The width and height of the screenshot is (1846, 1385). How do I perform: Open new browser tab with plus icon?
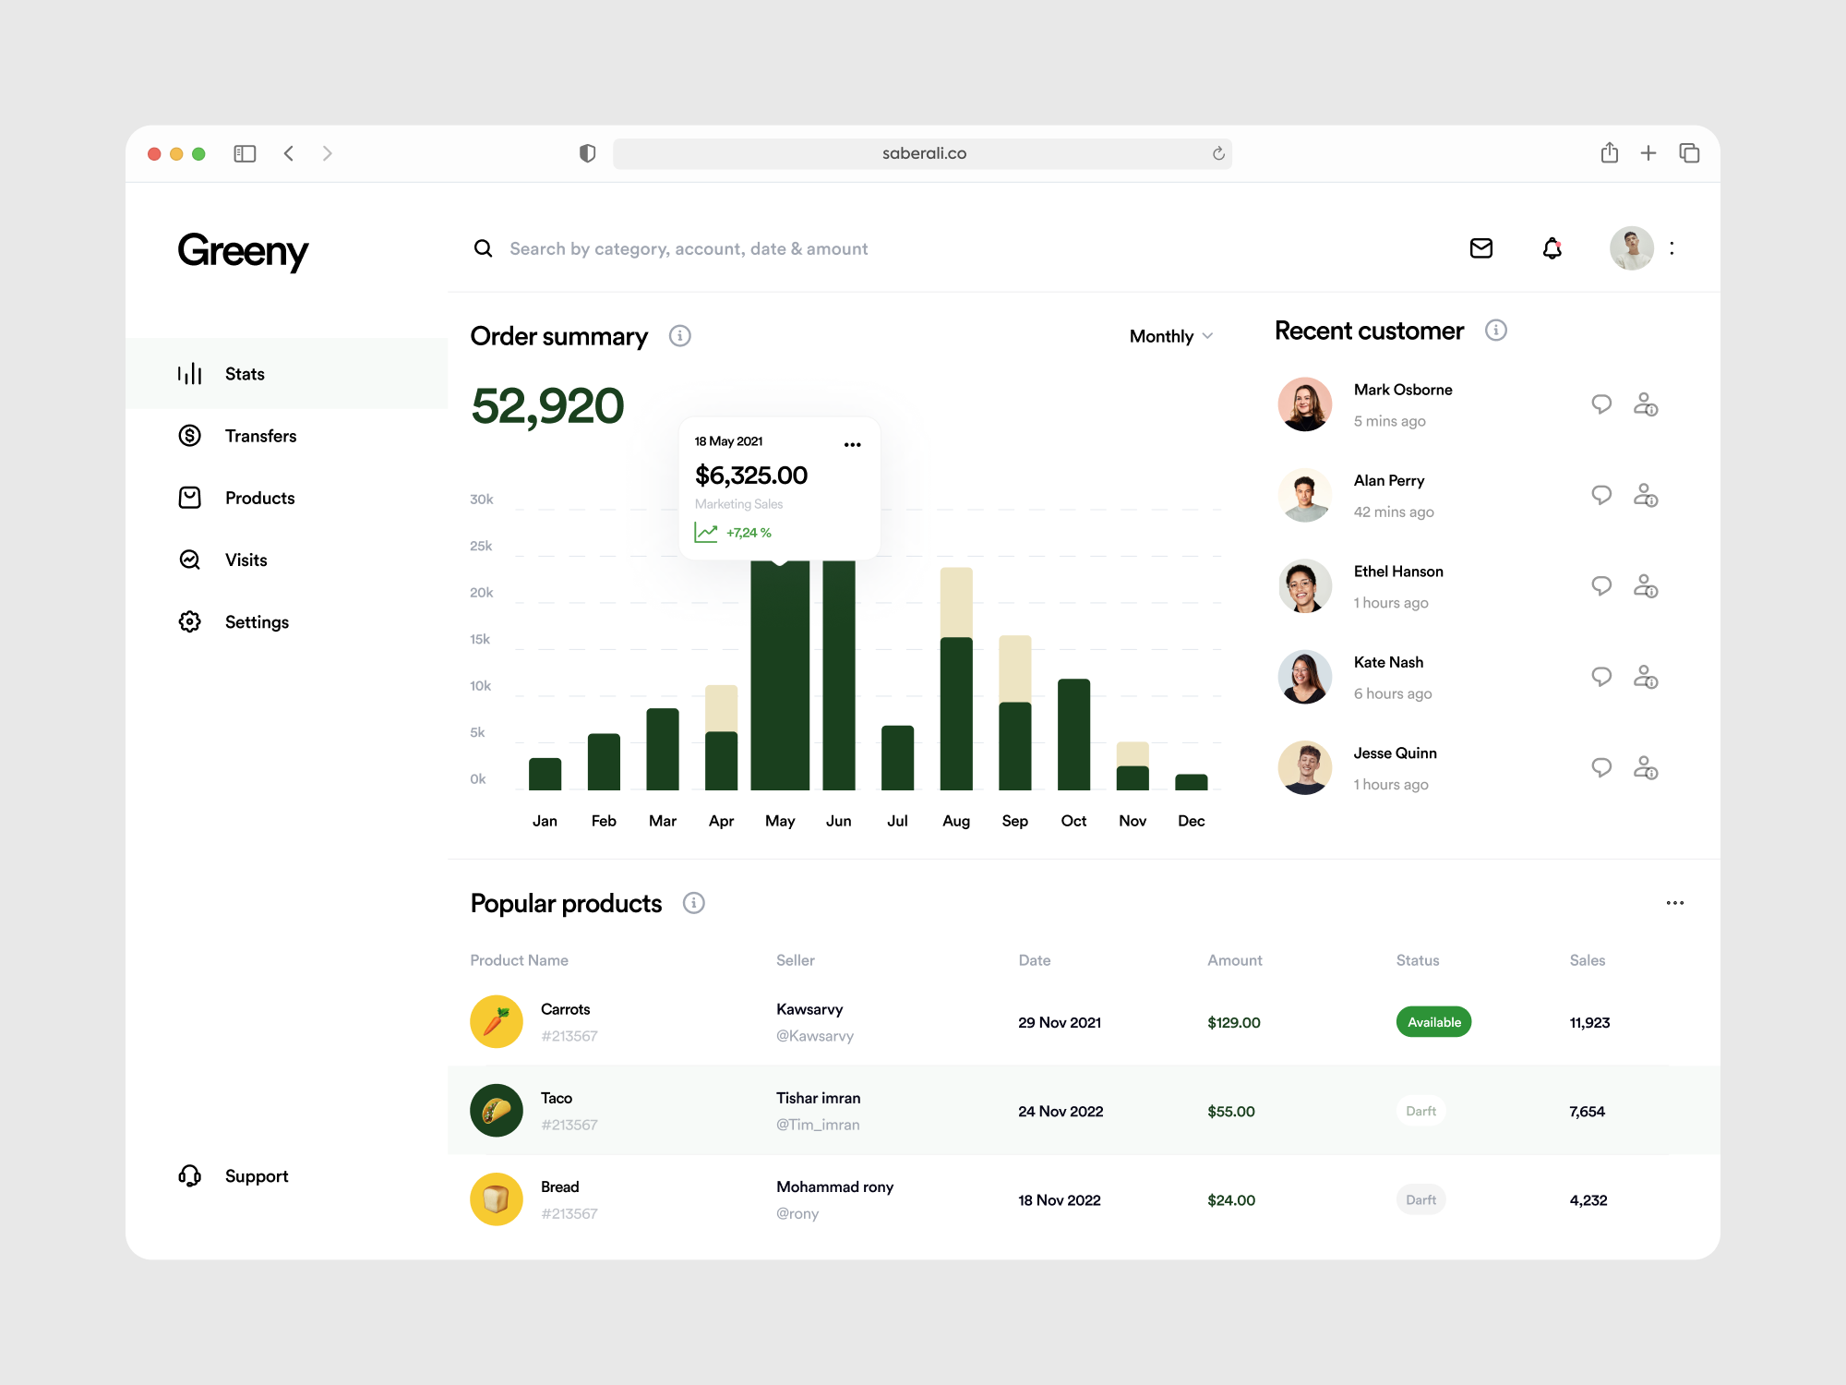pyautogui.click(x=1648, y=153)
